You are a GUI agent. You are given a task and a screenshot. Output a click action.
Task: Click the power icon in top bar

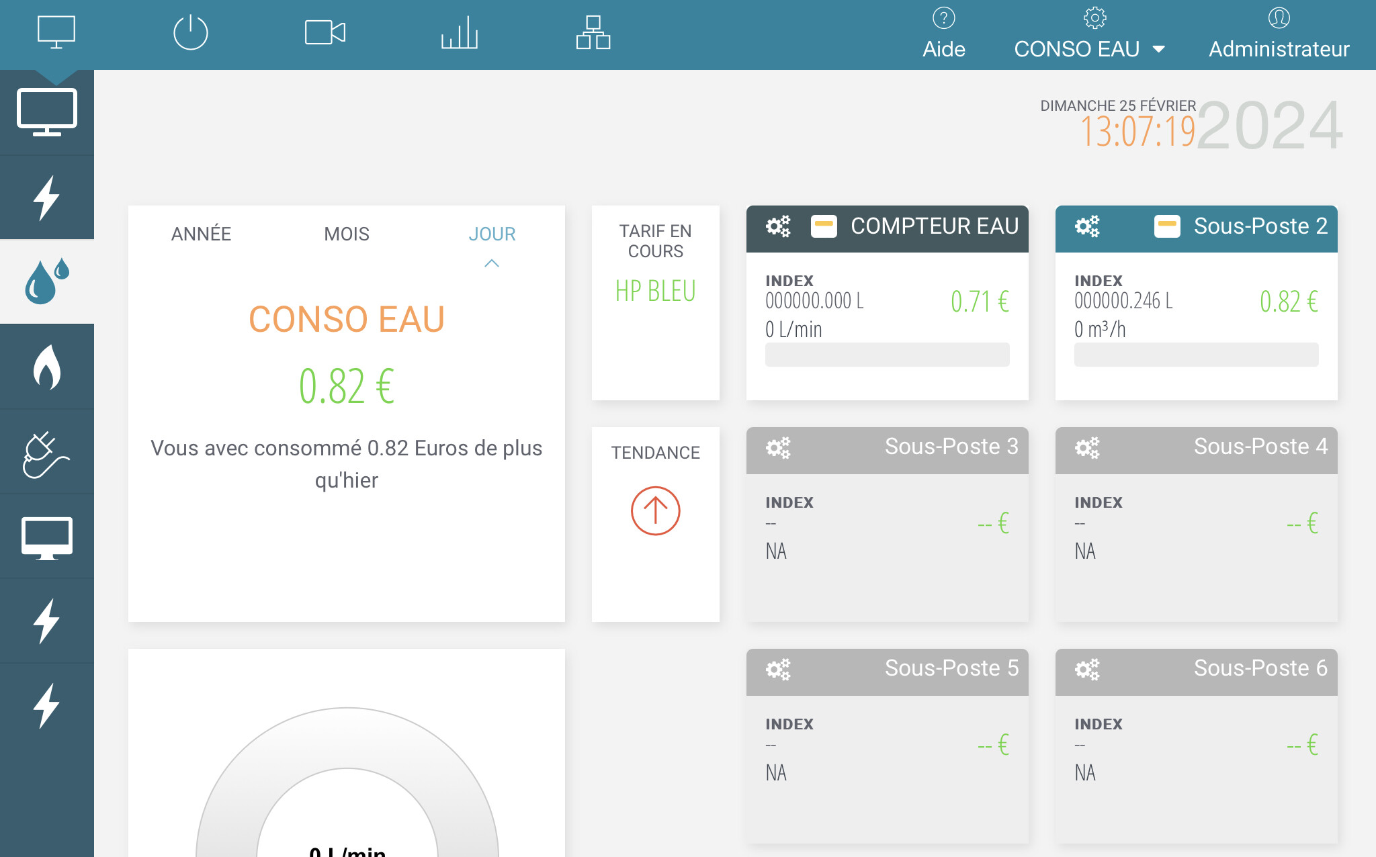pyautogui.click(x=191, y=32)
